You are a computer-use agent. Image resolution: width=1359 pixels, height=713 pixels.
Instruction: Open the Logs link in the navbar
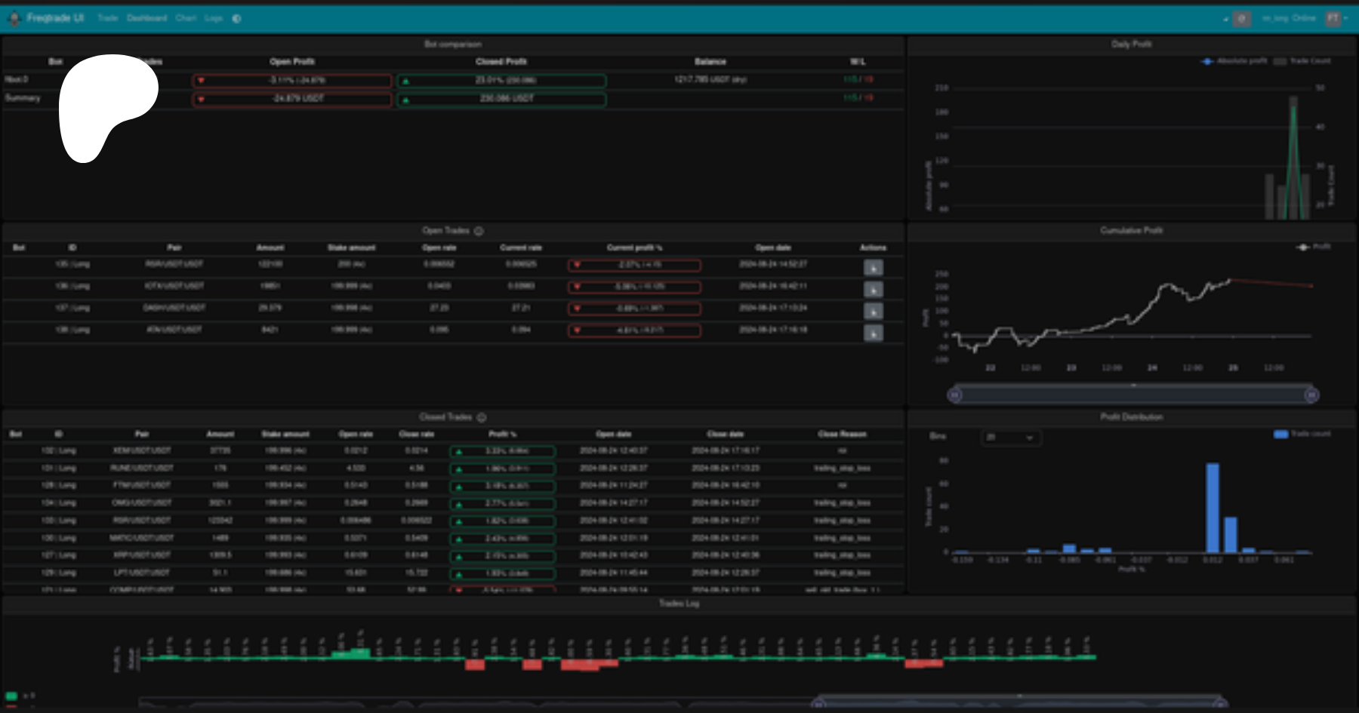(214, 18)
